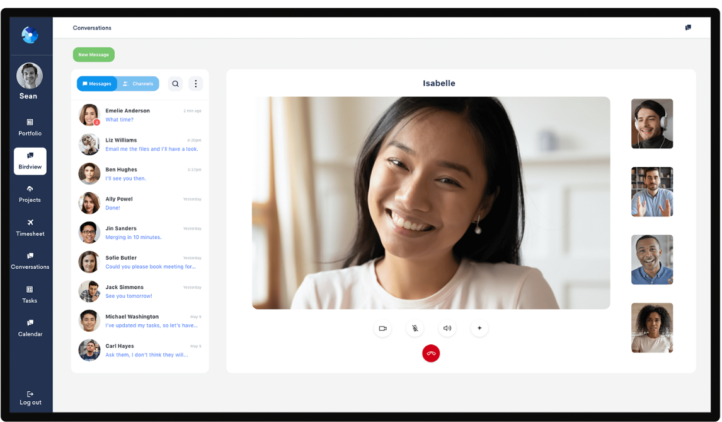Go to Projects in the sidebar
Viewport: 722px width, 422px height.
(30, 194)
